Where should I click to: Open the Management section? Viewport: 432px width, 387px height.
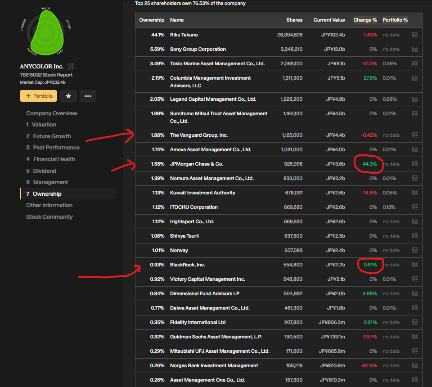47,182
